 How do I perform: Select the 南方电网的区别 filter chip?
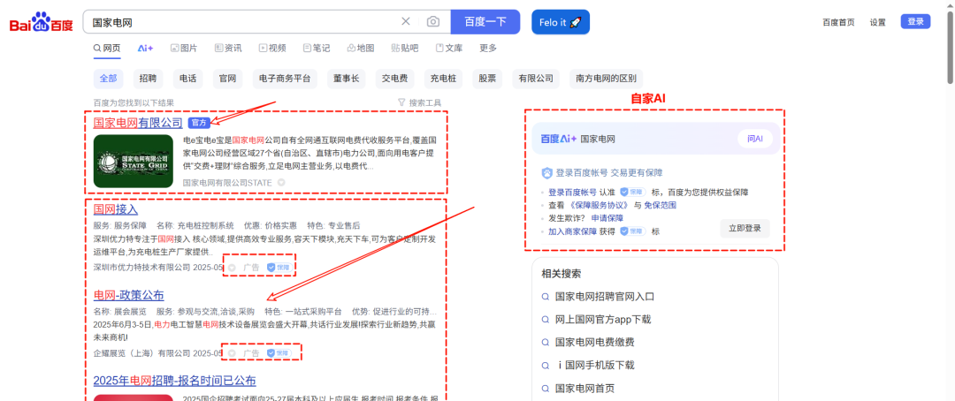[x=607, y=79]
